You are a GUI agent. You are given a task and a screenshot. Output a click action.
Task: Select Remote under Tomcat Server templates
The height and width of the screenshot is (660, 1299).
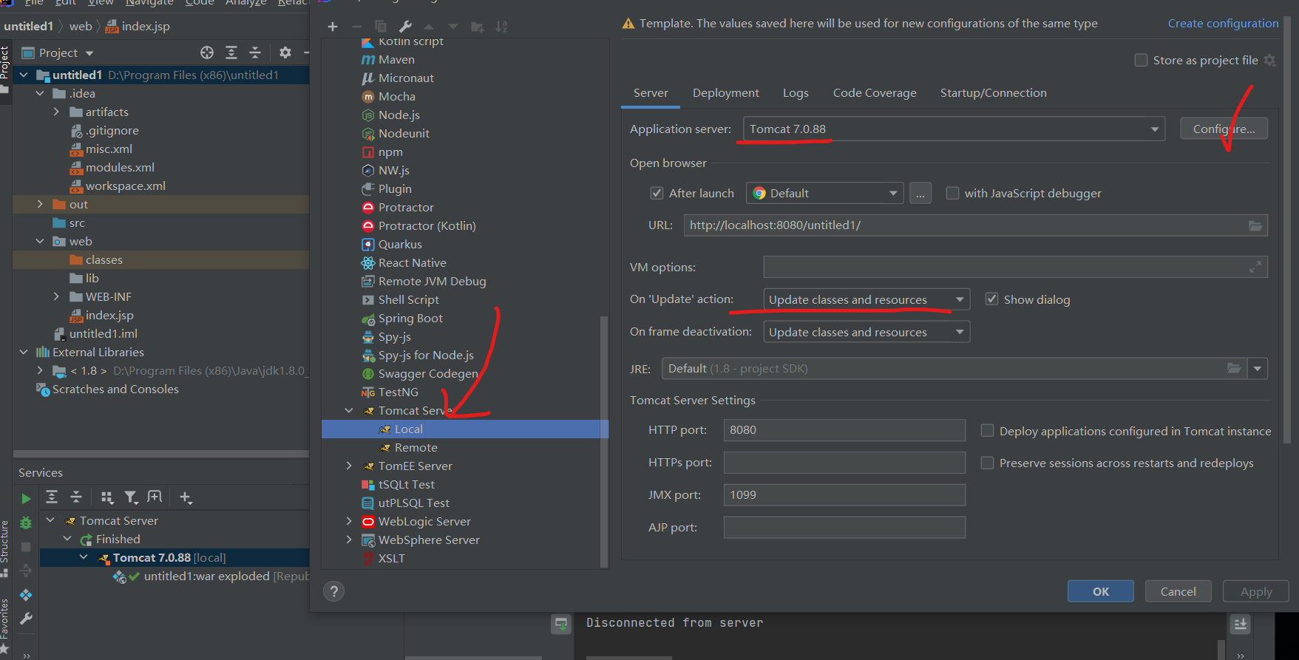point(416,448)
